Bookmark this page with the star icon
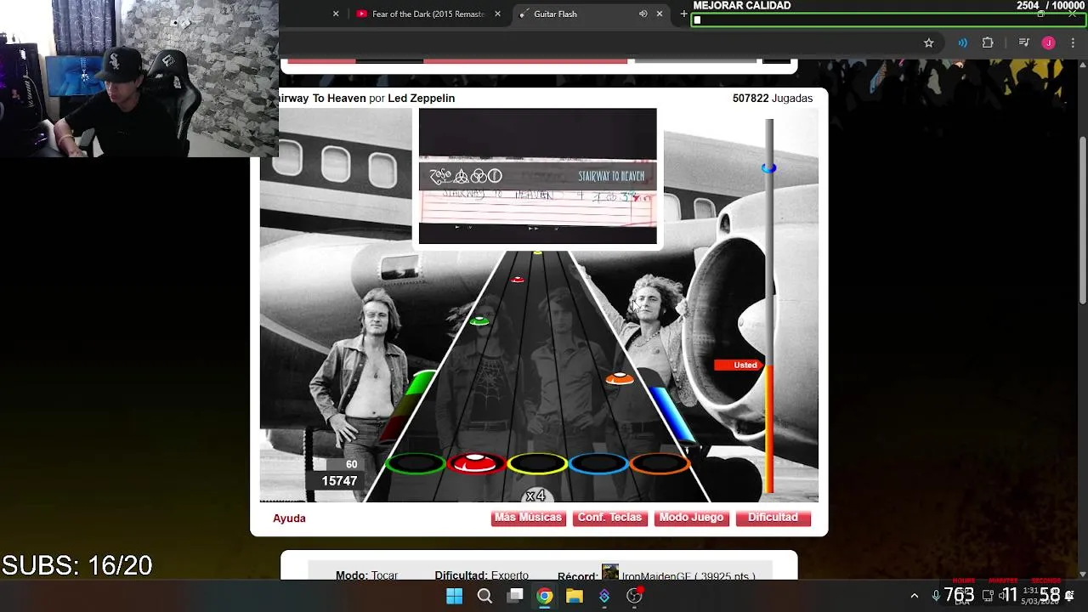 929,42
